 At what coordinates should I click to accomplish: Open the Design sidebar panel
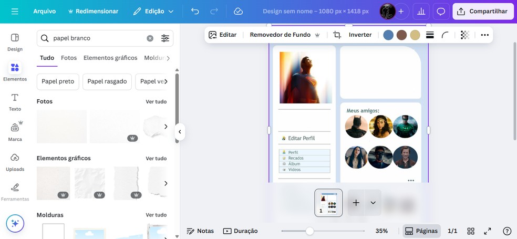pyautogui.click(x=15, y=42)
